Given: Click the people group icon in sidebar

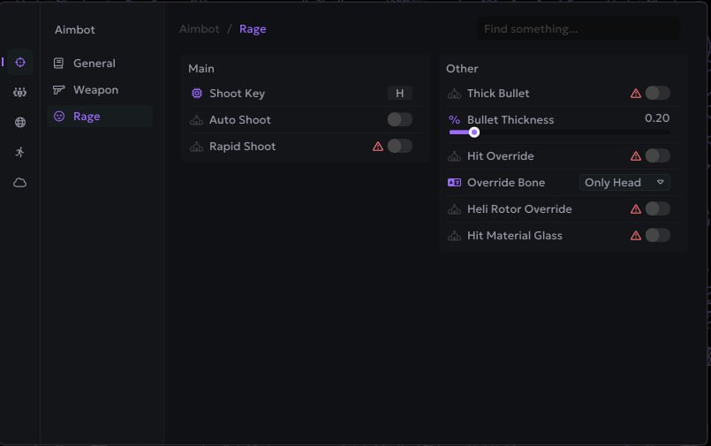Looking at the screenshot, I should point(19,92).
